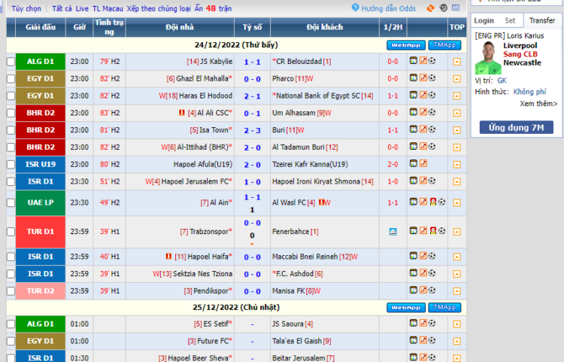Click the sound icon in the top toolbar

[x=444, y=8]
